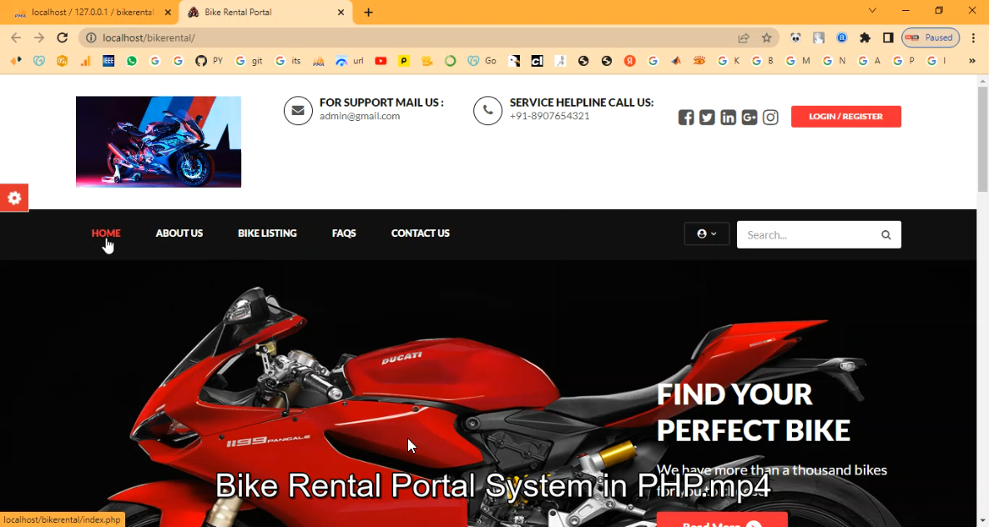Screen dimensions: 989x527
Task: Toggle the browser side panel
Action: (888, 38)
